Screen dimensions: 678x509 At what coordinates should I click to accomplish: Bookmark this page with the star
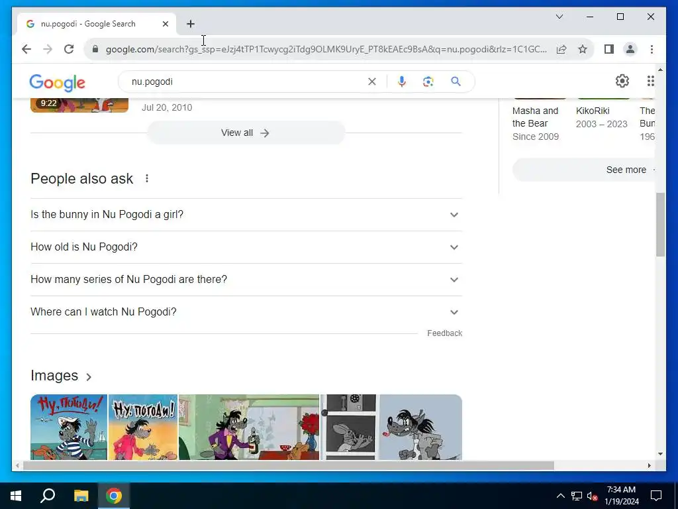point(583,49)
